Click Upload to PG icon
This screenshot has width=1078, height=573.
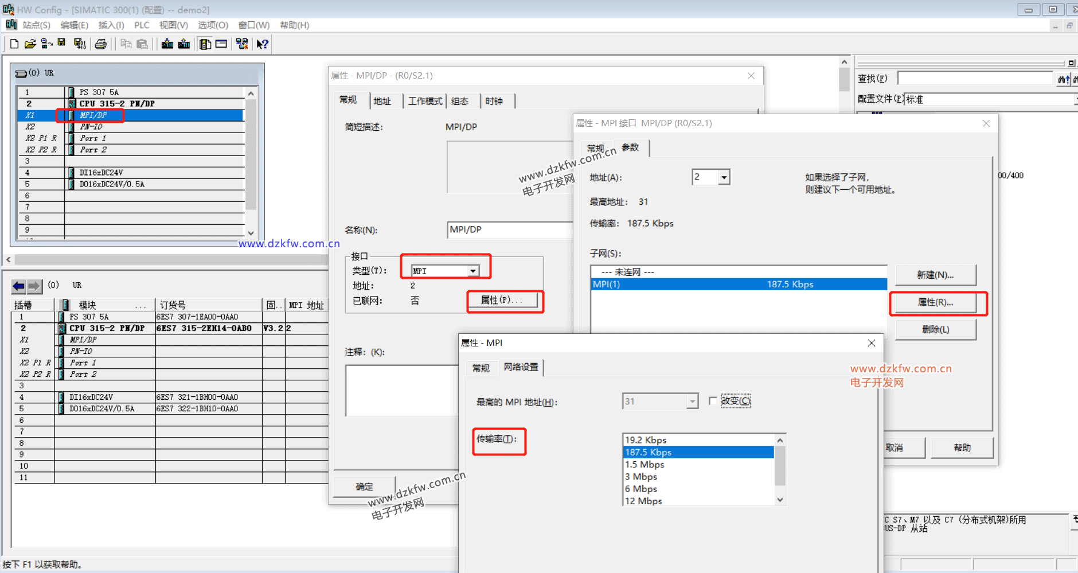(x=184, y=44)
